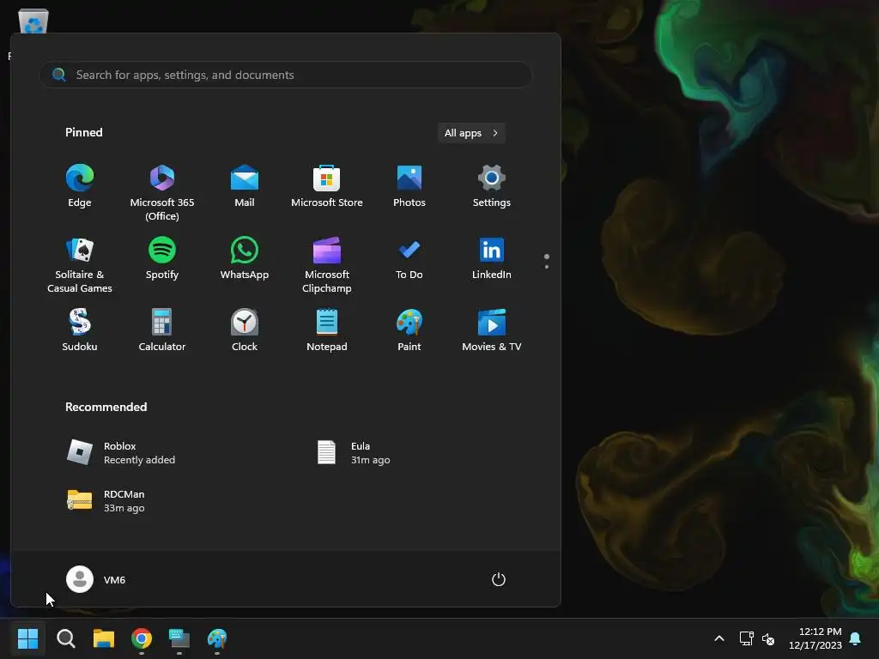Click the Windows Start button on taskbar
Viewport: 879px width, 659px height.
coord(28,638)
